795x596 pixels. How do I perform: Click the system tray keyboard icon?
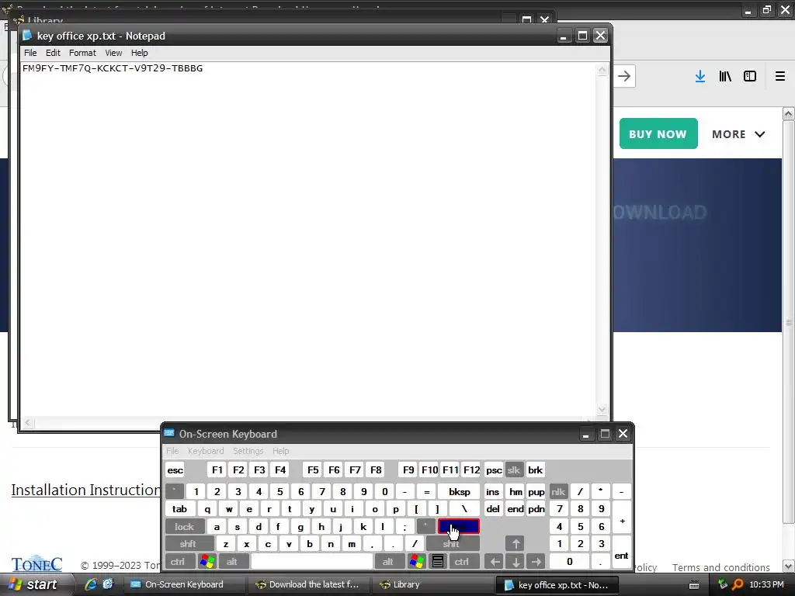pos(694,585)
